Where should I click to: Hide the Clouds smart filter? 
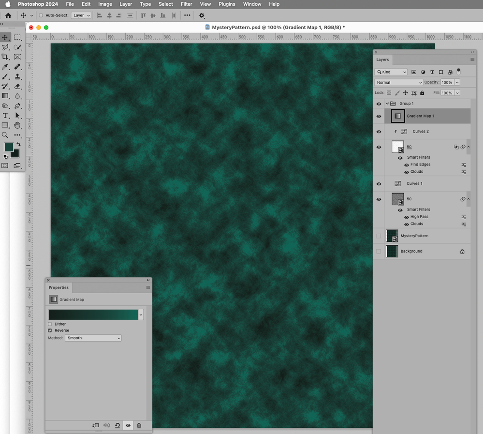(x=407, y=172)
